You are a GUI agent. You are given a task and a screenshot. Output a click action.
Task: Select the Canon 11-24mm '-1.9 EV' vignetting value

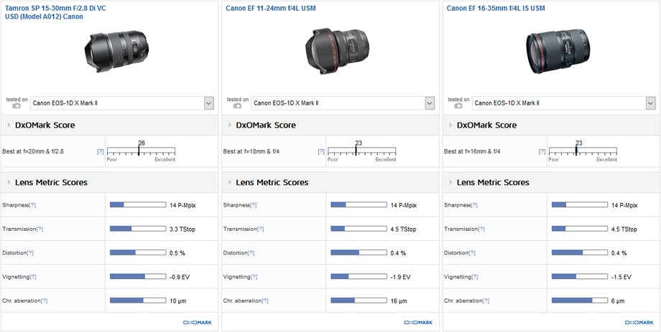click(400, 277)
